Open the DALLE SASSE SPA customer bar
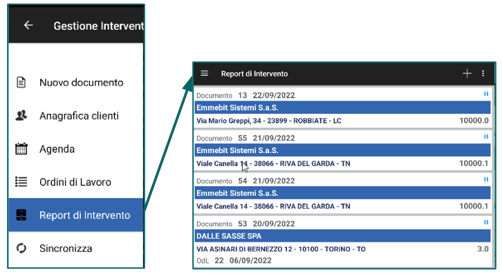Image resolution: width=502 pixels, height=273 pixels. coord(342,236)
